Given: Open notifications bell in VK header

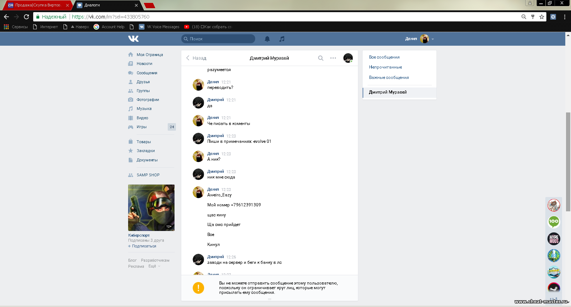Looking at the screenshot, I should [x=267, y=39].
